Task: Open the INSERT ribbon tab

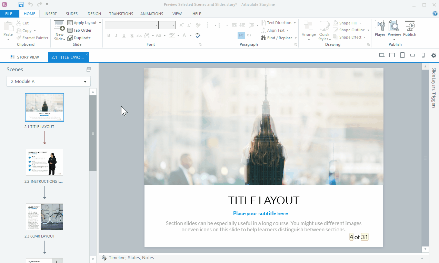Action: point(51,14)
